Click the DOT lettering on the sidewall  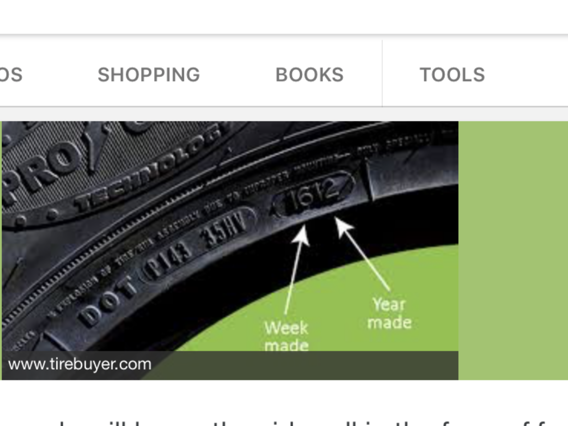[x=108, y=302]
